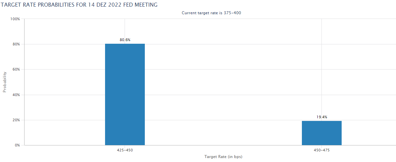
Task: Select the 80.6% data label
Action: [125, 40]
